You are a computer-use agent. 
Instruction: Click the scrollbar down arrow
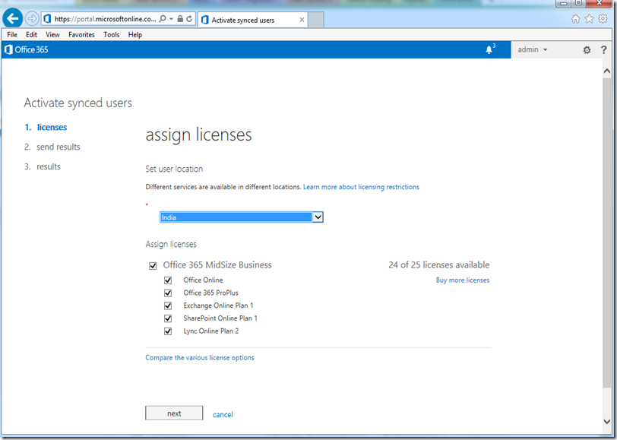[x=607, y=421]
